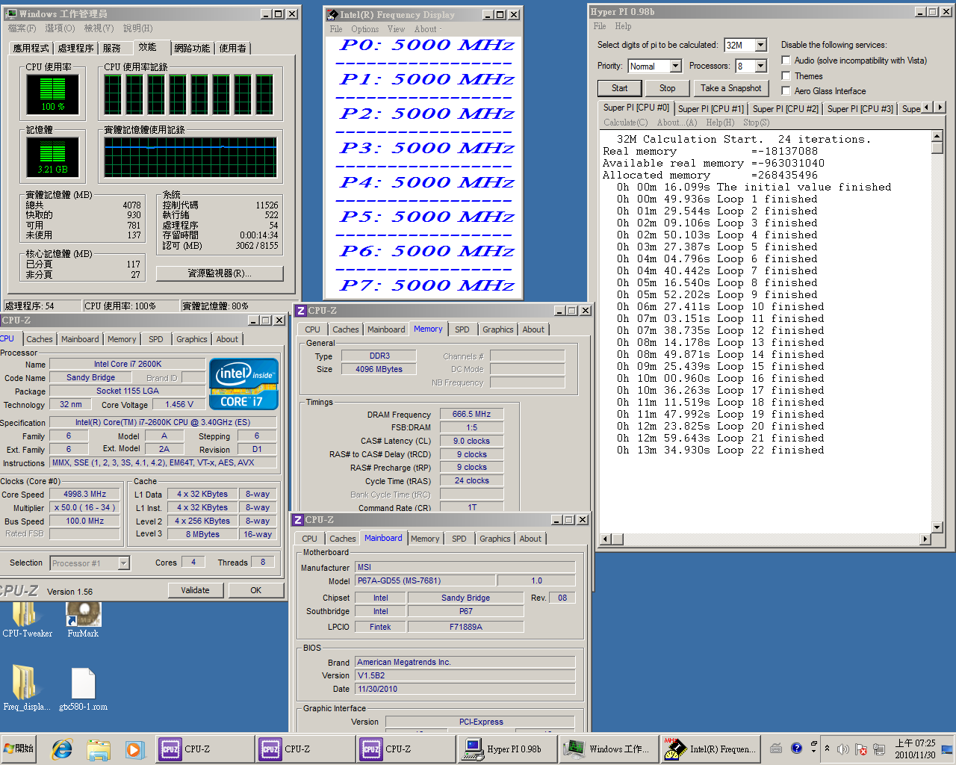Click Start button in Hyper PI
This screenshot has width=956, height=765.
[x=620, y=88]
